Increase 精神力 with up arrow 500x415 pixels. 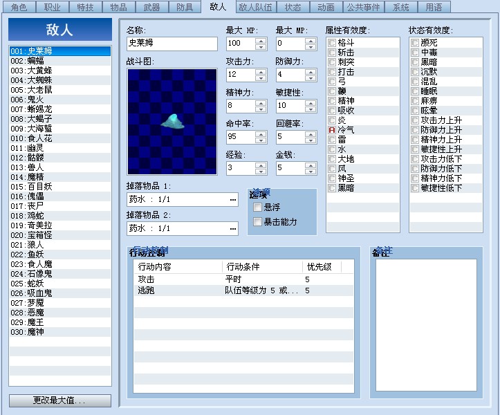point(261,103)
